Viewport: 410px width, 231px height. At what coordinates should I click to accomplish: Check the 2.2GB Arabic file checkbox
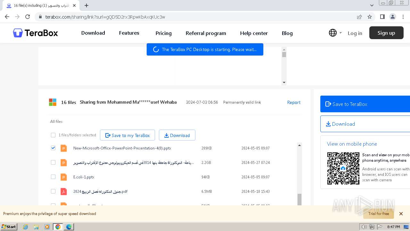click(x=53, y=162)
